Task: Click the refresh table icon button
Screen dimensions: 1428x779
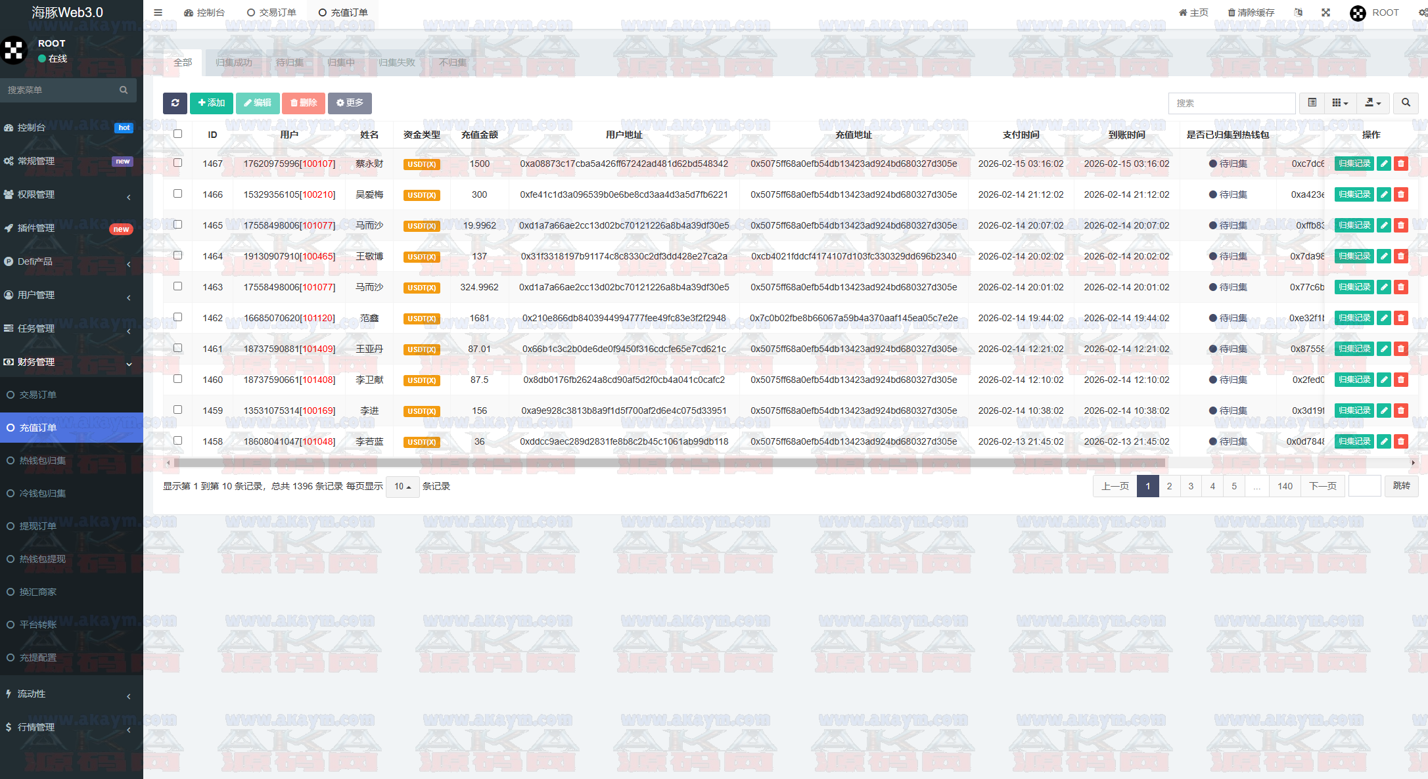Action: (175, 103)
